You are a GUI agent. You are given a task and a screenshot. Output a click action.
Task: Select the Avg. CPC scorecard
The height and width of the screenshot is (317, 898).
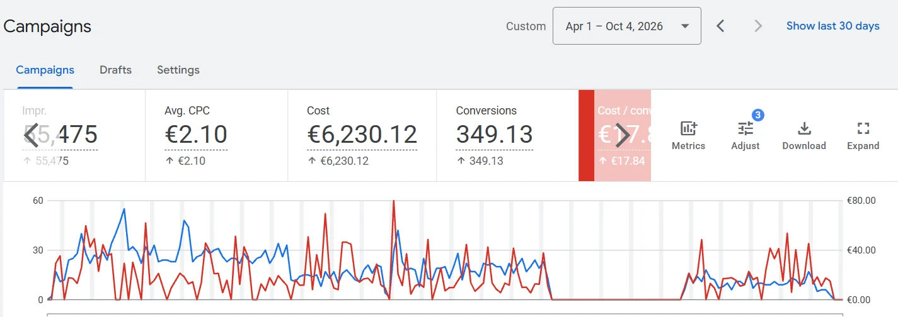[x=217, y=136]
